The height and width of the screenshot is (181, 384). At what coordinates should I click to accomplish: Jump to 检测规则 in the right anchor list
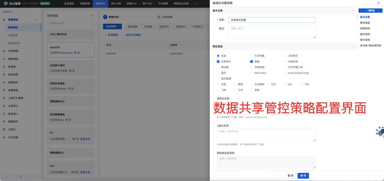coord(365,29)
